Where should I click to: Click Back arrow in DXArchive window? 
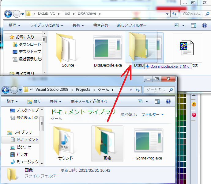[x=8, y=14]
